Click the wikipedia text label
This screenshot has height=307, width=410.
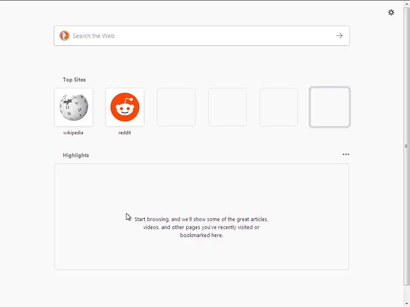point(73,133)
